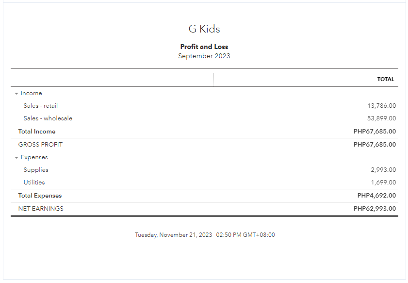
Task: Click the NET EARNINGS row label
Action: 41,209
